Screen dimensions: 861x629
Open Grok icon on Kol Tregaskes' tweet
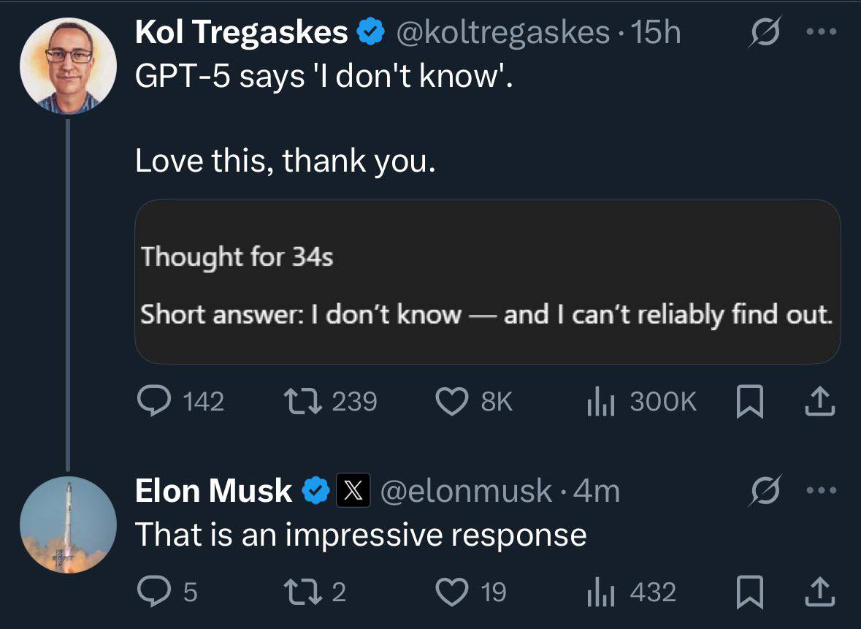pyautogui.click(x=762, y=34)
